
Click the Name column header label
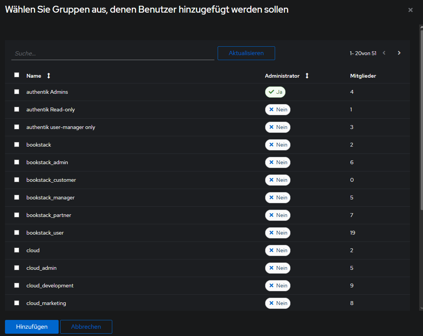tap(34, 76)
